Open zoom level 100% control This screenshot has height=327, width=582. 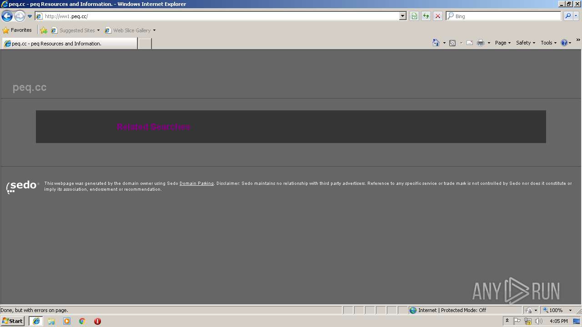pyautogui.click(x=553, y=310)
